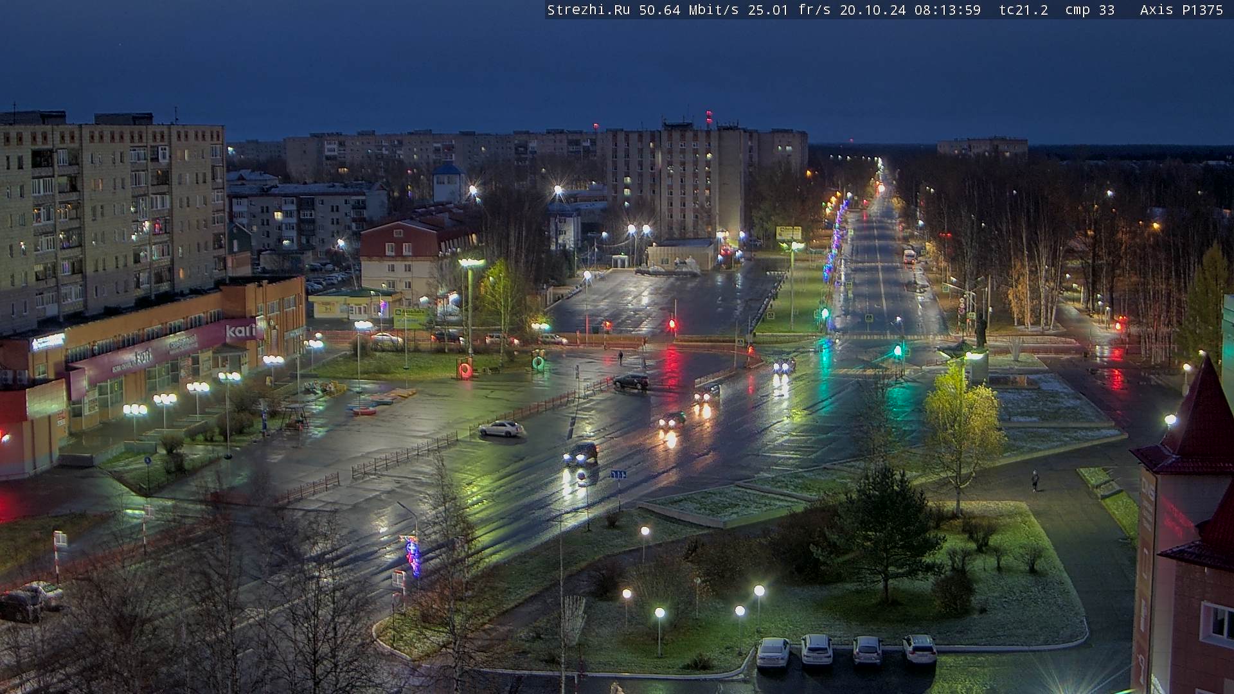Image resolution: width=1234 pixels, height=694 pixels.
Task: Click the 25.01 fr/s frame rate value
Action: tap(789, 10)
